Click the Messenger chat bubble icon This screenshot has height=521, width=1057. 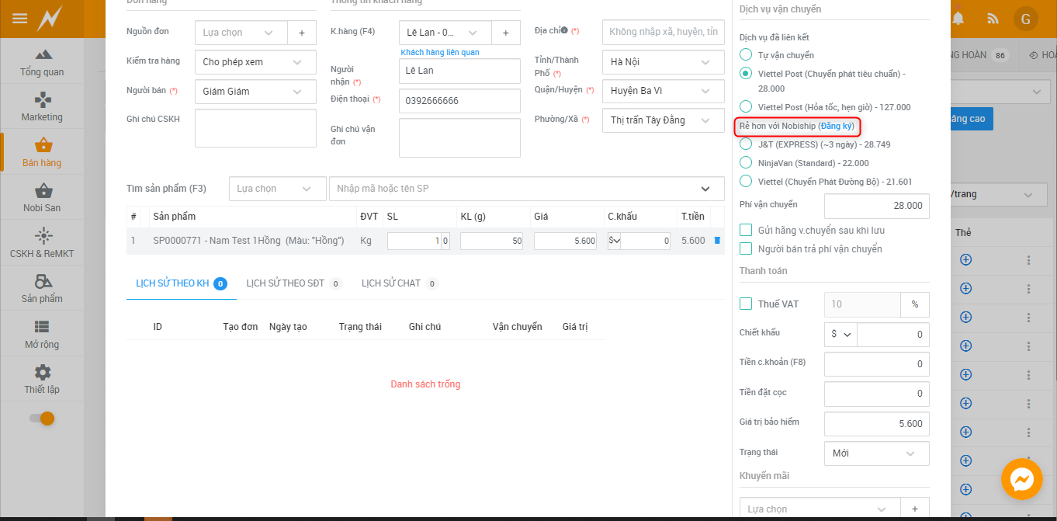pyautogui.click(x=1021, y=480)
